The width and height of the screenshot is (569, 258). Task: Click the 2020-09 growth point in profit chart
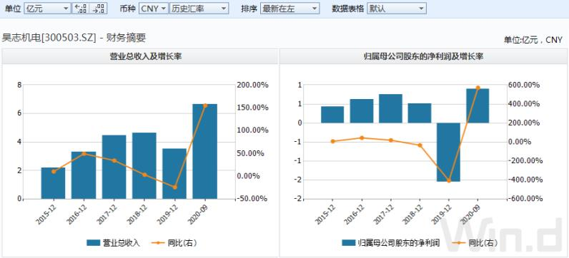tap(478, 88)
